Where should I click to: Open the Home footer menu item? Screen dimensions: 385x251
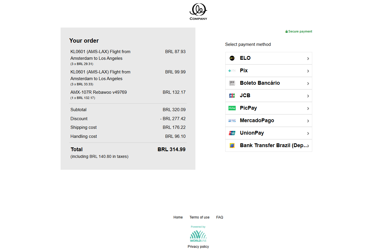[x=178, y=217]
